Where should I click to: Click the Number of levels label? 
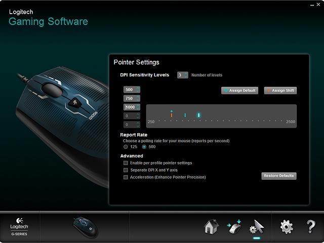[207, 75]
